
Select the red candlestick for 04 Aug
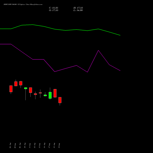point(11,89)
